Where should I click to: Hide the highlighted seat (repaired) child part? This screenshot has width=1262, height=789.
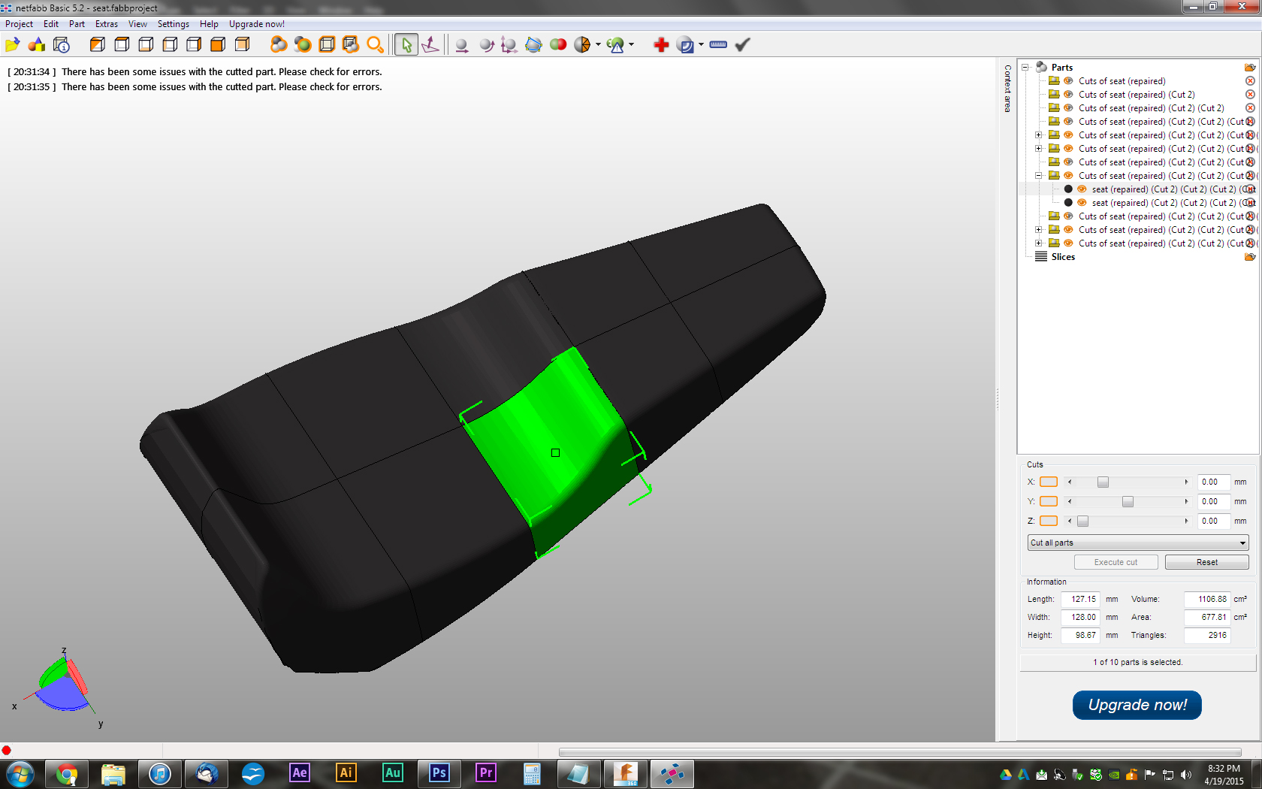1082,189
